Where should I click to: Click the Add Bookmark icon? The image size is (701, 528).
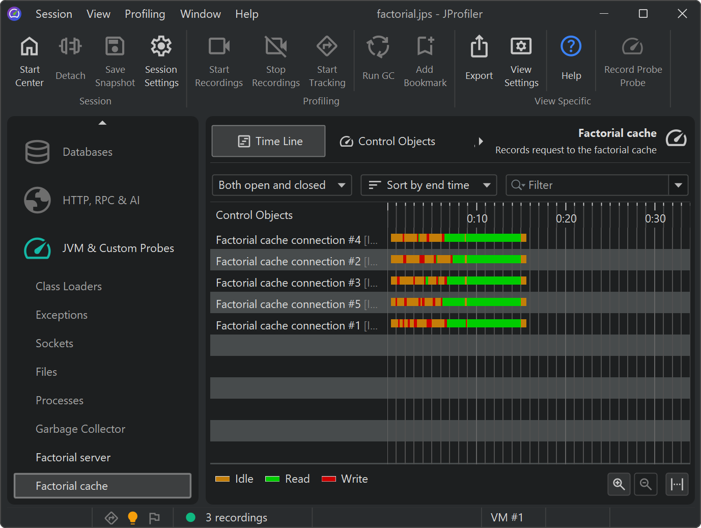coord(425,47)
